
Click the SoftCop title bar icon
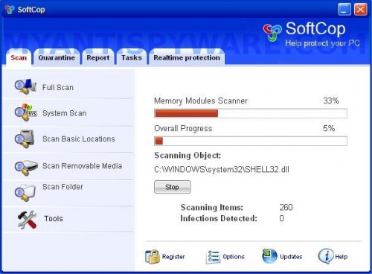click(x=10, y=10)
